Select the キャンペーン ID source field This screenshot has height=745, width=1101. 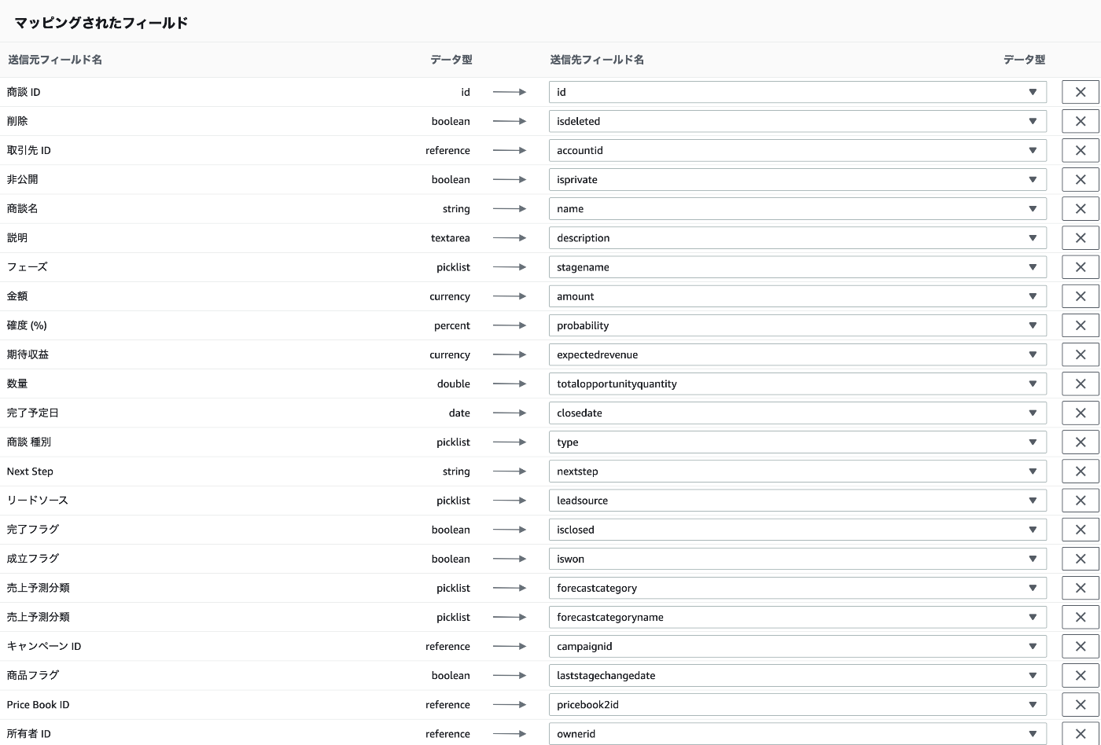click(44, 646)
